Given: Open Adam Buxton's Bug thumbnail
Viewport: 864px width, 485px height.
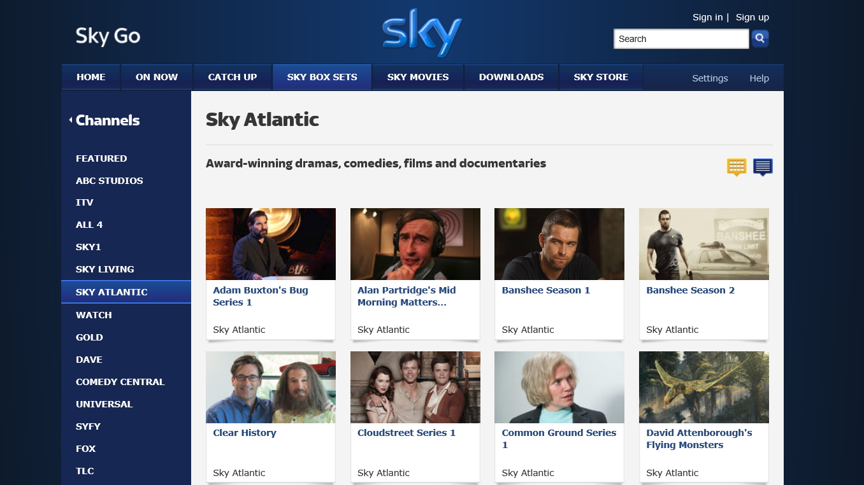Looking at the screenshot, I should pyautogui.click(x=271, y=244).
